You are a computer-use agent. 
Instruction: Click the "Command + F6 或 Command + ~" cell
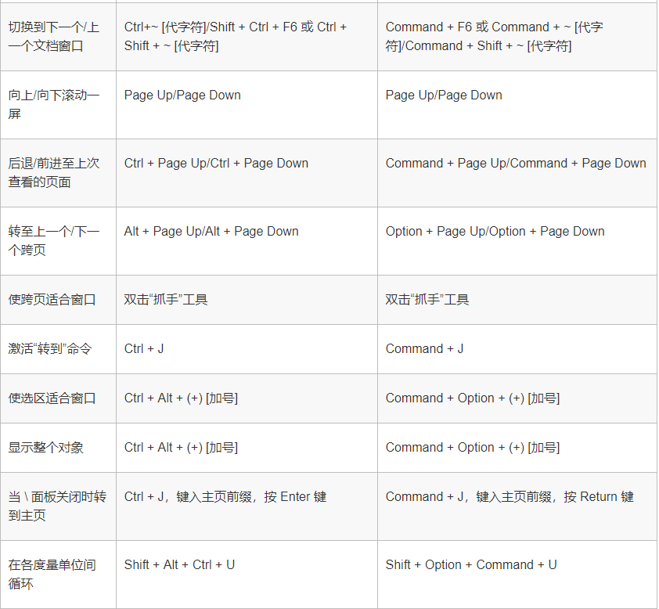coord(494,36)
